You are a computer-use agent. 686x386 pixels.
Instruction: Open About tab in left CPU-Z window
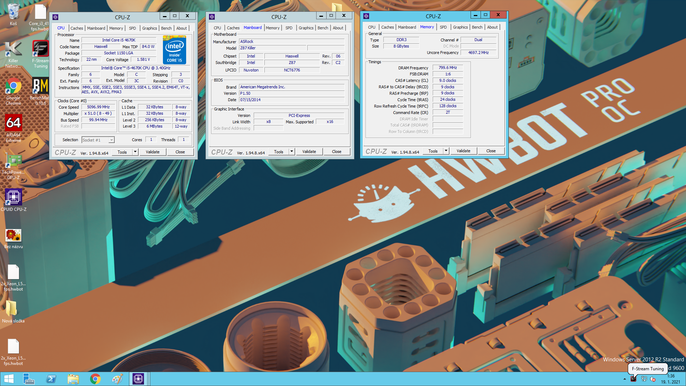coord(182,28)
